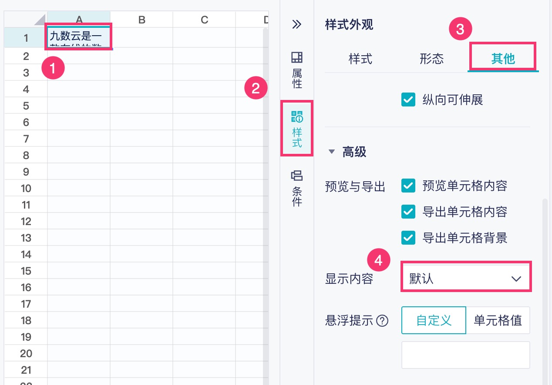Viewport: 552px width, 385px height.
Task: Click the custom tooltip text input box
Action: coord(465,355)
